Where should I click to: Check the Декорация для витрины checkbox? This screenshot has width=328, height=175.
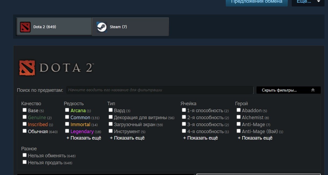111,117
